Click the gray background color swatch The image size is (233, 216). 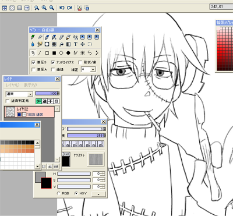tap(39, 176)
